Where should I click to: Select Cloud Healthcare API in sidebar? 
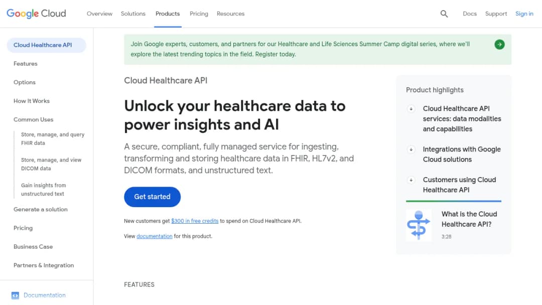click(x=46, y=45)
